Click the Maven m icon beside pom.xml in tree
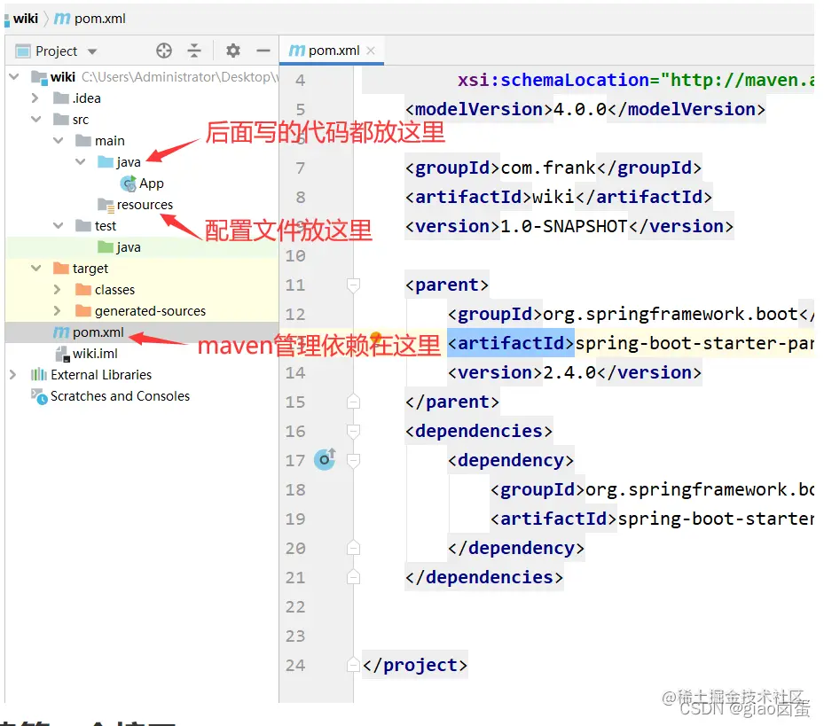 [61, 332]
